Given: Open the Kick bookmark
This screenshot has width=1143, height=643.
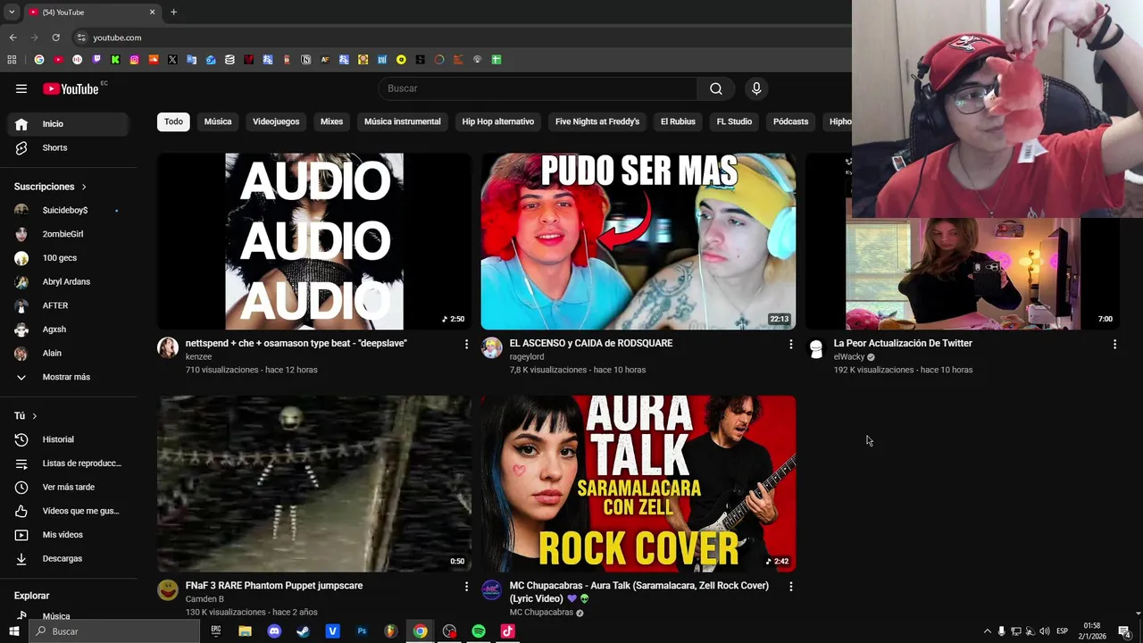Looking at the screenshot, I should coord(115,60).
